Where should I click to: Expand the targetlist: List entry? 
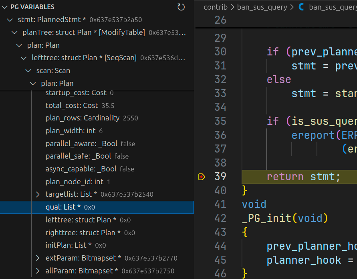tap(38, 194)
